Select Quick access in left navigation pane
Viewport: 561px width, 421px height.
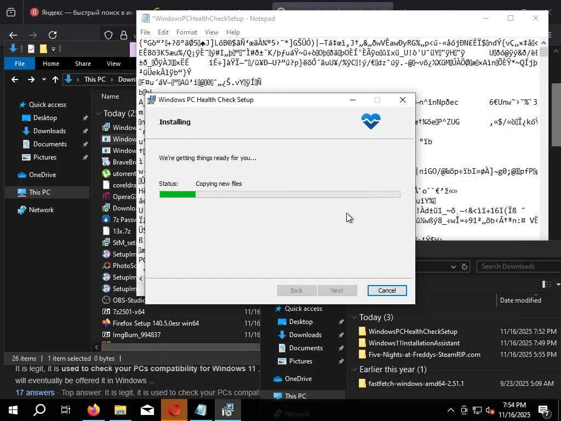[x=48, y=105]
